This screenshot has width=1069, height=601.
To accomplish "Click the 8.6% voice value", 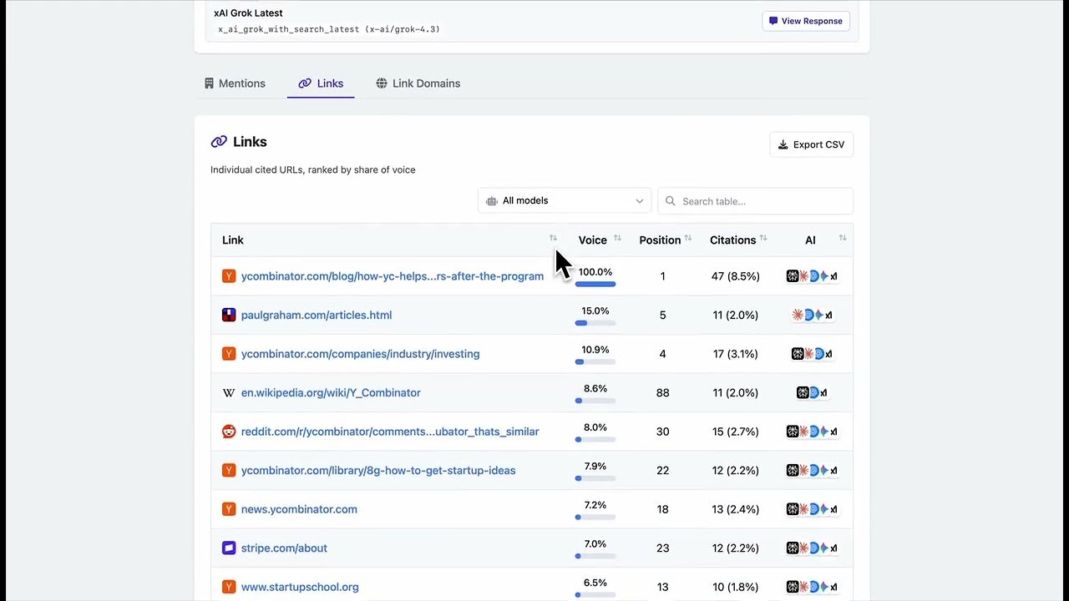I will coord(595,388).
